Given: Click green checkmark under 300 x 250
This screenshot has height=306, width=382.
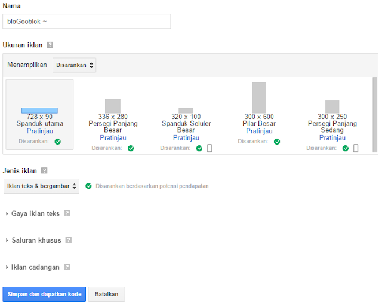Looking at the screenshot, I should coord(346,148).
